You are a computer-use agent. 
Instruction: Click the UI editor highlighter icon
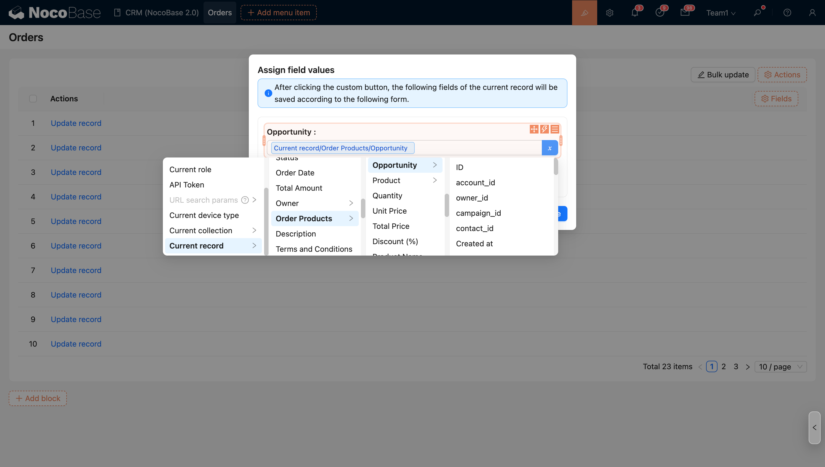click(x=584, y=13)
